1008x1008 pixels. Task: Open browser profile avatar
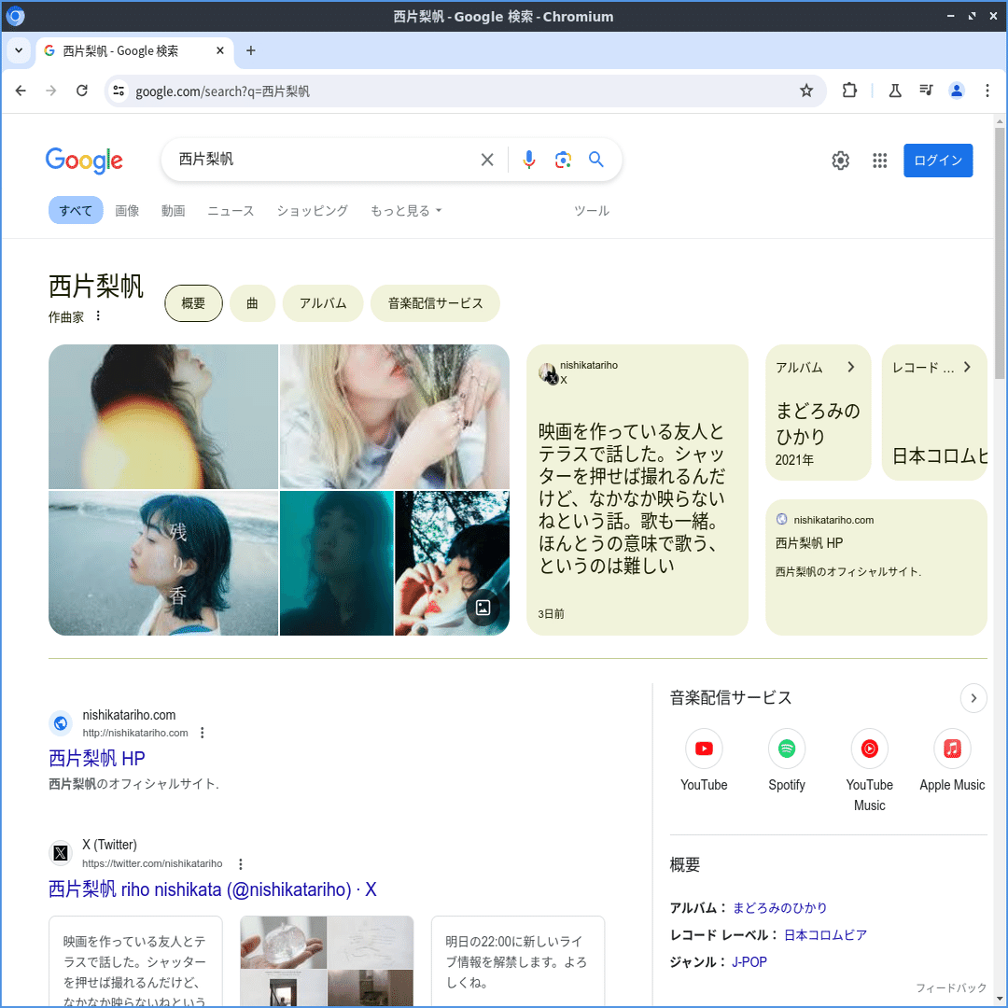point(957,91)
